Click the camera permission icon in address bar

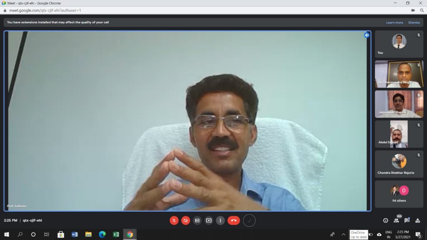coord(413,10)
